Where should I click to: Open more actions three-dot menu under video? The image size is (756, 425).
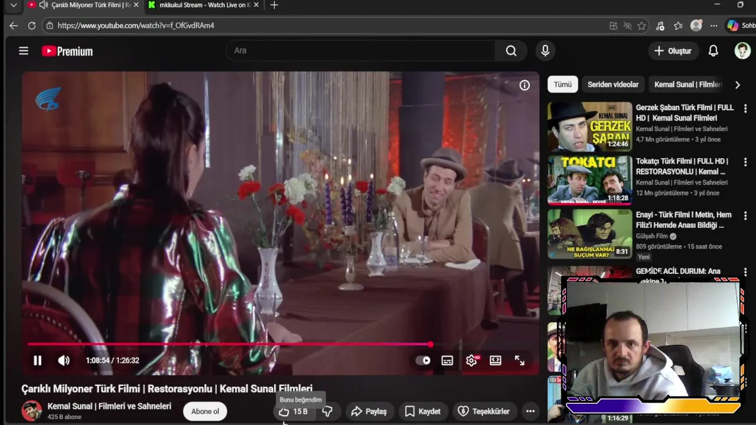click(x=530, y=411)
